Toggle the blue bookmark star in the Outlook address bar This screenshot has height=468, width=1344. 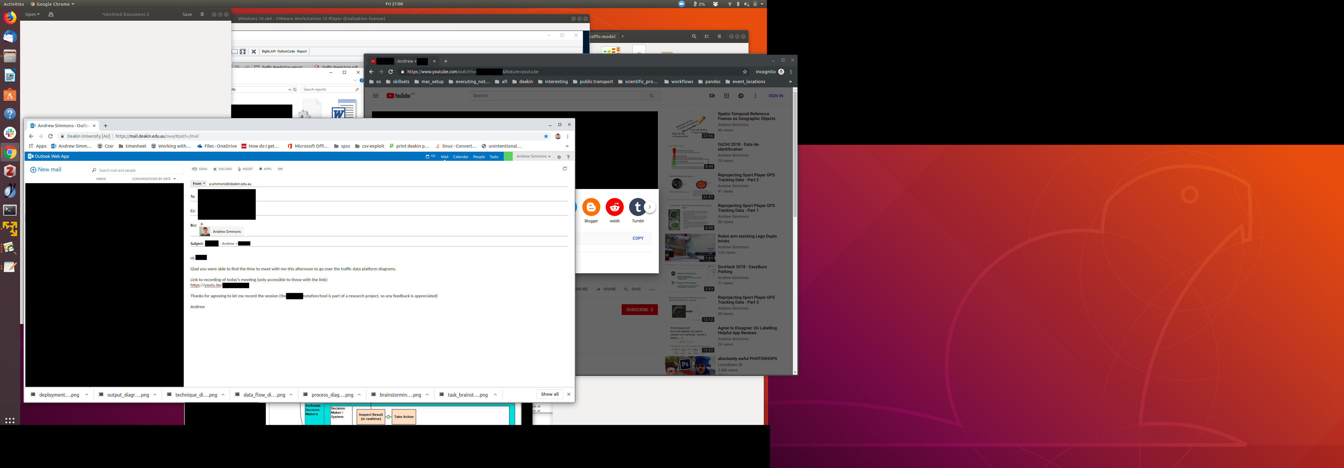[546, 136]
